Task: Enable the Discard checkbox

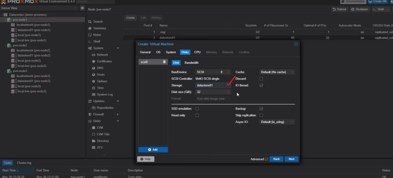Action: coord(261,79)
